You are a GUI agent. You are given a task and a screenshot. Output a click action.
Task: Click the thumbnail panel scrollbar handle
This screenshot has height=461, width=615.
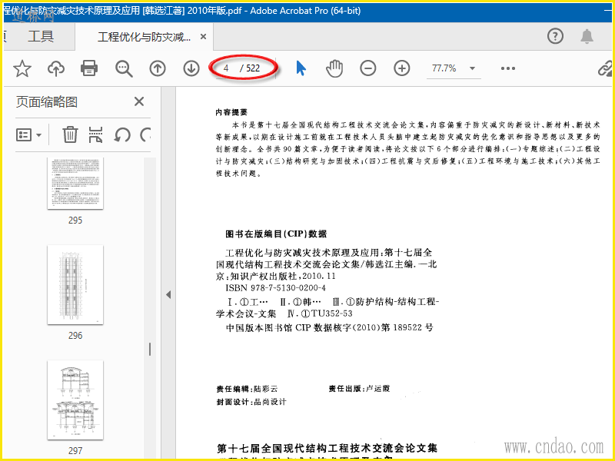150,350
